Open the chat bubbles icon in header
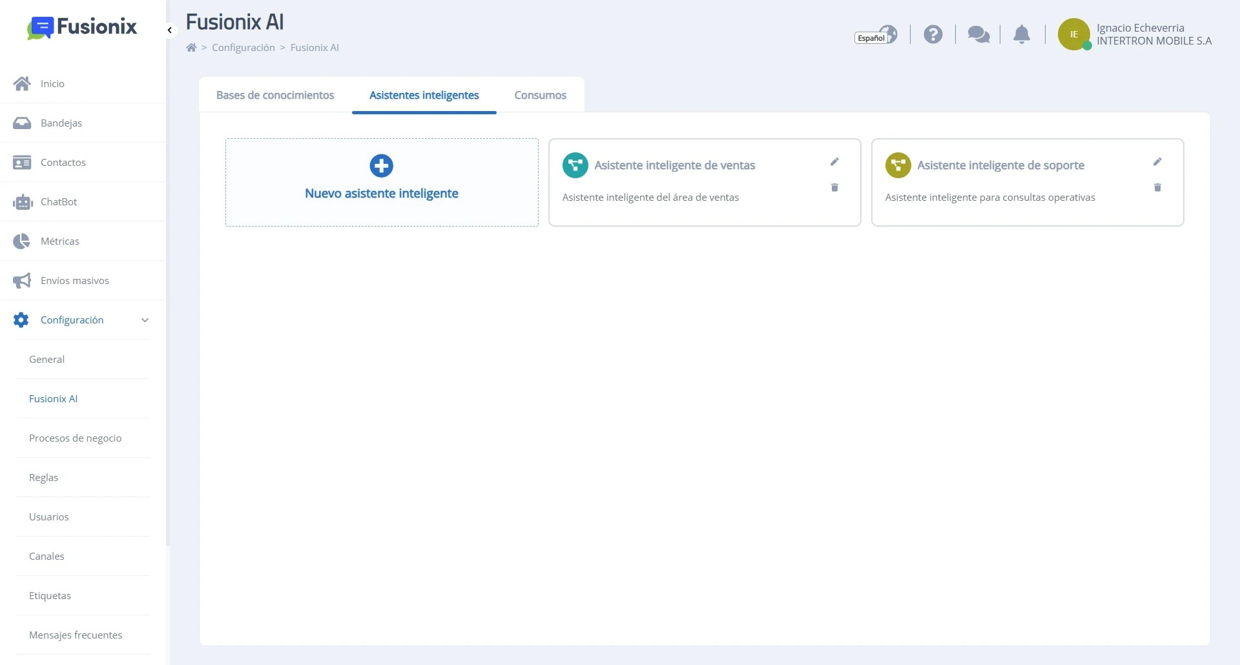The image size is (1240, 665). coord(978,34)
